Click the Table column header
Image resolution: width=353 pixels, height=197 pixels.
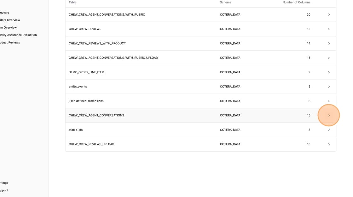pos(72,3)
